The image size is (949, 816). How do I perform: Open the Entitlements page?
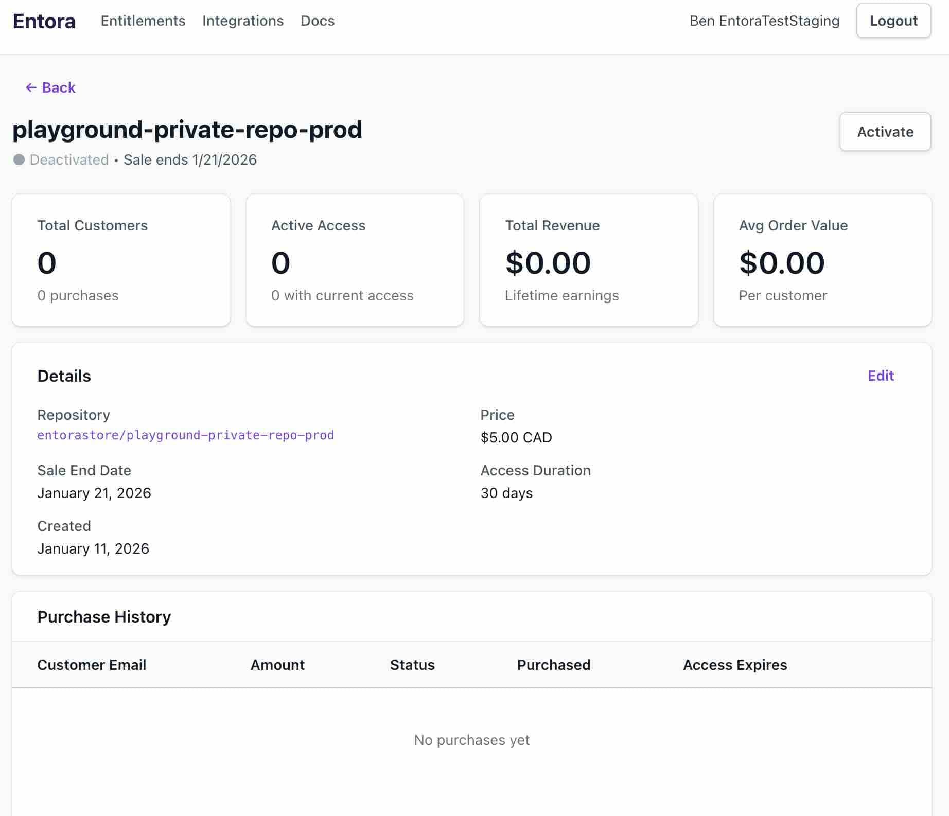tap(143, 21)
